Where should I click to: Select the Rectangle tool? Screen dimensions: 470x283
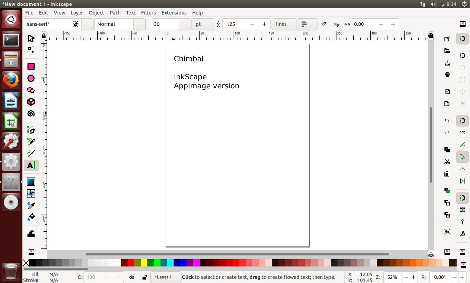point(31,67)
